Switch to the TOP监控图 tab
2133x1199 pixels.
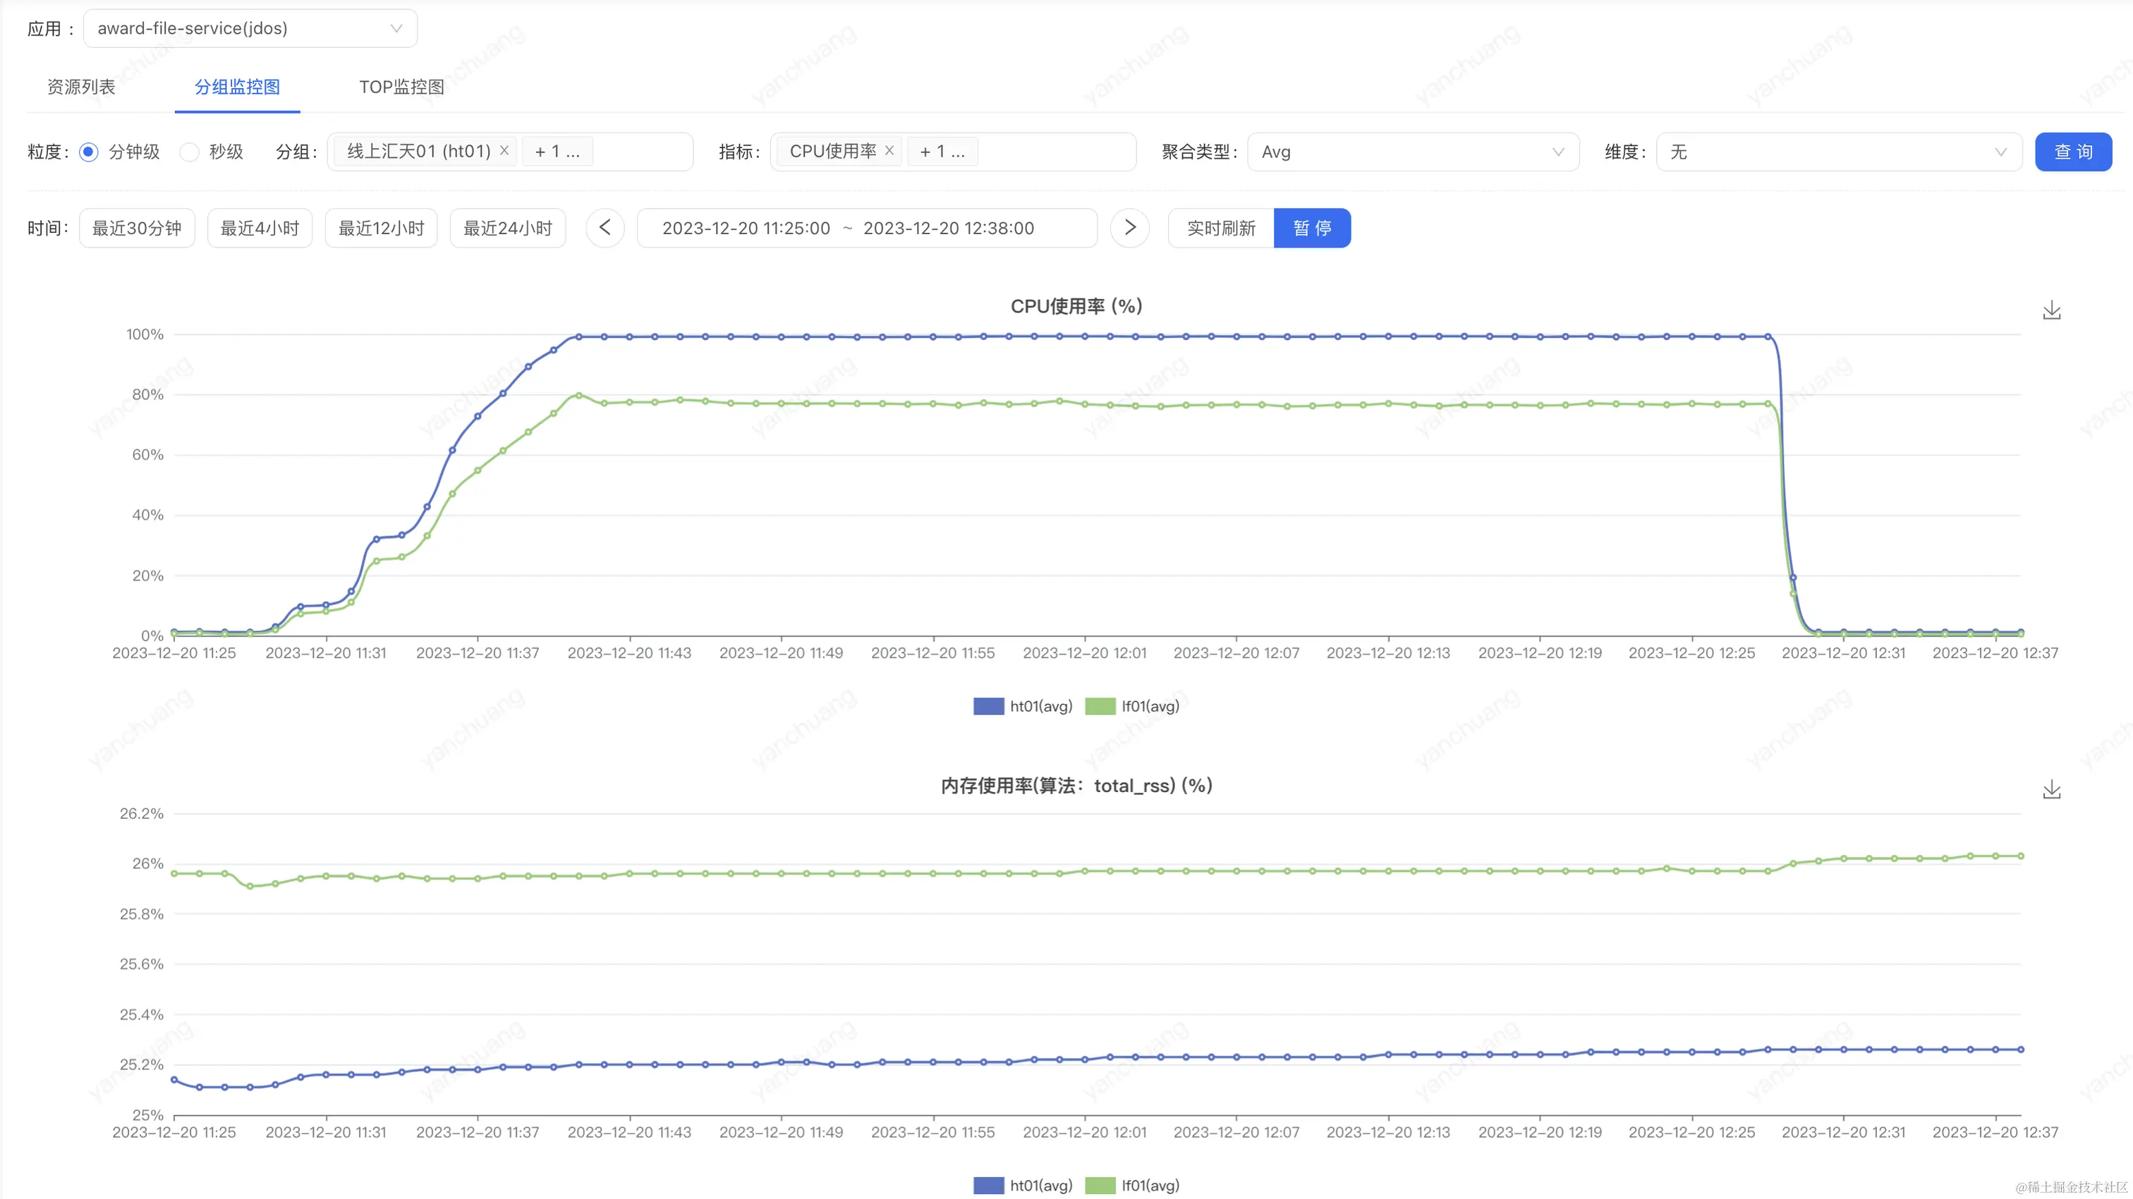point(401,87)
